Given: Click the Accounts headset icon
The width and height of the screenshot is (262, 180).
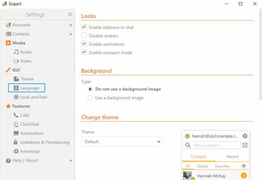Looking at the screenshot, I should pos(8,25).
